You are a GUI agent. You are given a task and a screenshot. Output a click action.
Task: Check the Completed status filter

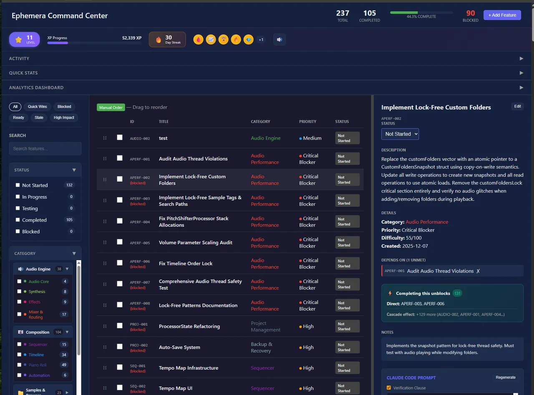click(x=18, y=220)
